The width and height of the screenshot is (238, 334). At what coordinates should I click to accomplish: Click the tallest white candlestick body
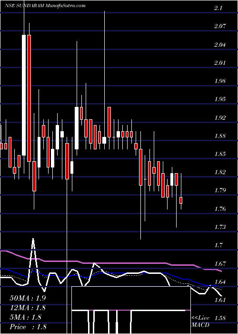pyautogui.click(x=24, y=95)
